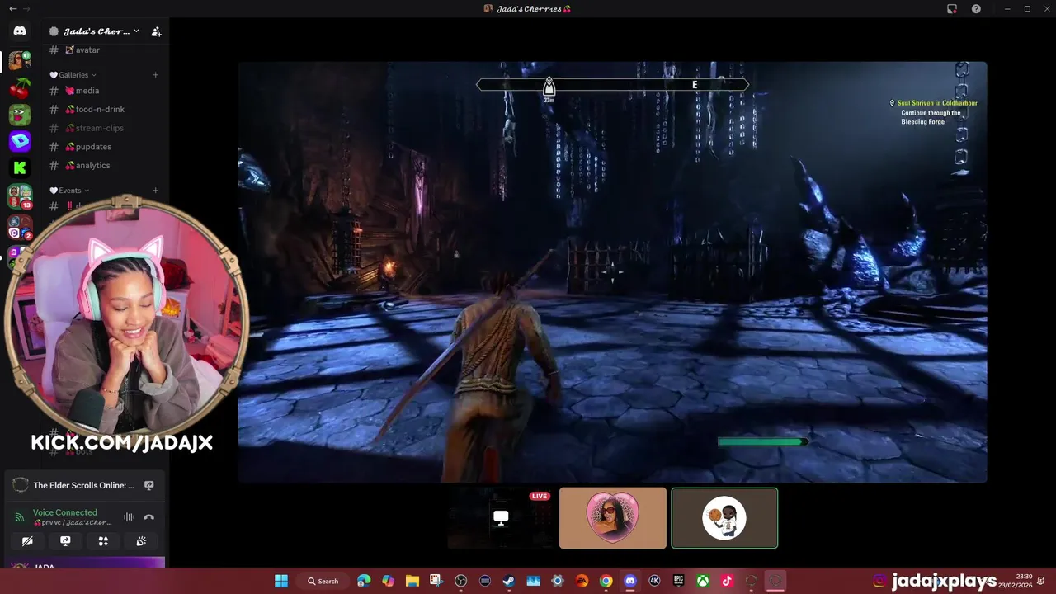
Task: Open Steam from taskbar
Action: [509, 581]
